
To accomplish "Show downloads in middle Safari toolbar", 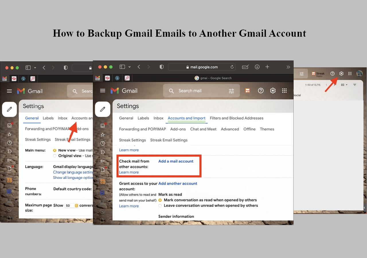I will point(257,67).
